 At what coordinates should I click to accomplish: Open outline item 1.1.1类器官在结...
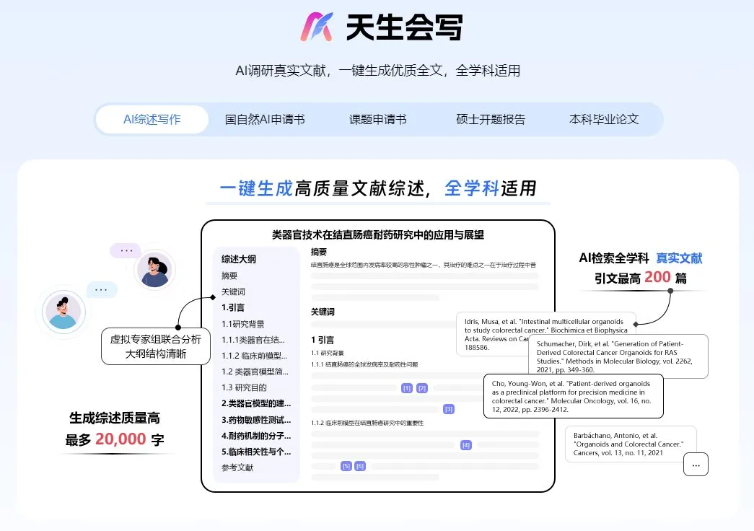click(x=253, y=340)
